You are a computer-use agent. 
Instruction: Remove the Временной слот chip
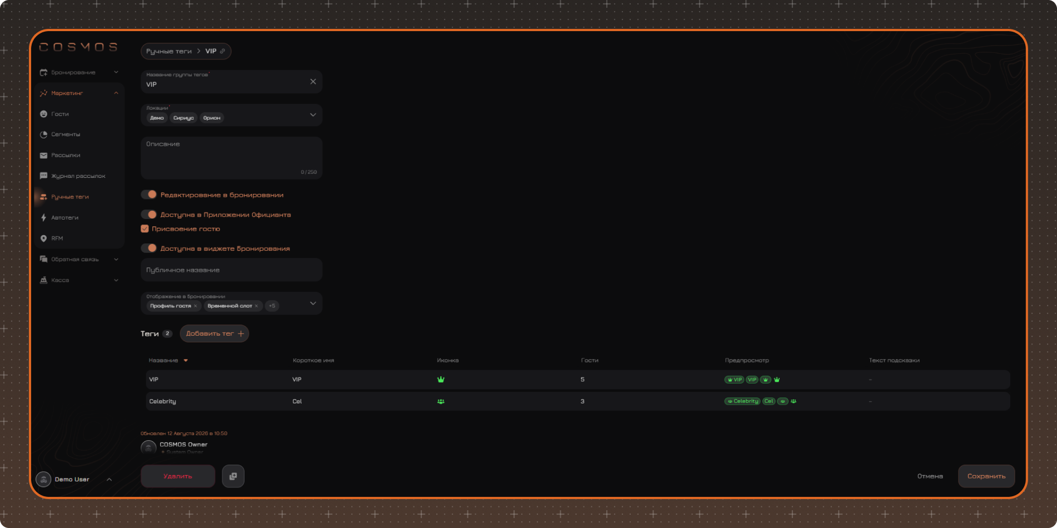pos(256,306)
